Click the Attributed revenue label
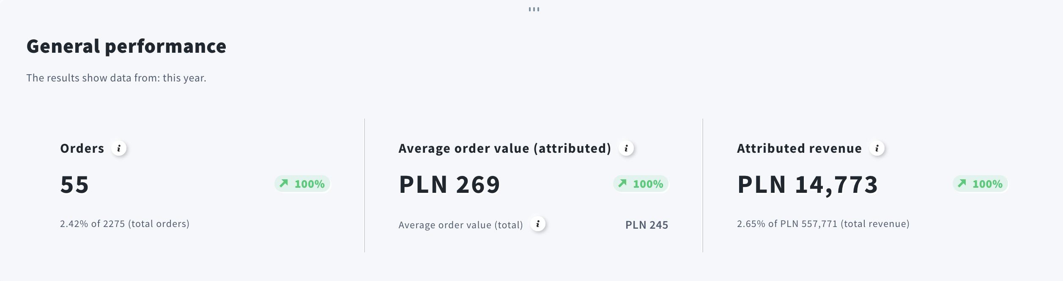Screen dimensions: 1063x281 pyautogui.click(x=799, y=149)
